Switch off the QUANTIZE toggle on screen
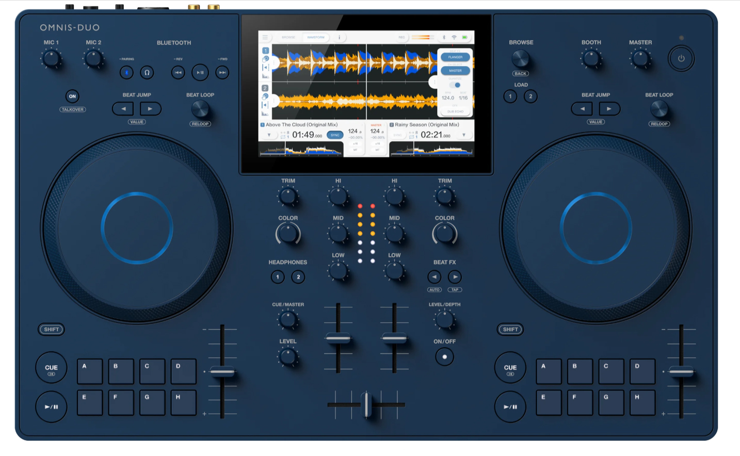The width and height of the screenshot is (740, 456). pyautogui.click(x=455, y=85)
